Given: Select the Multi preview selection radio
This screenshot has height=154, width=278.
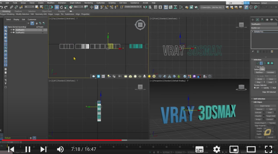Looking at the screenshot, I should point(271,88).
